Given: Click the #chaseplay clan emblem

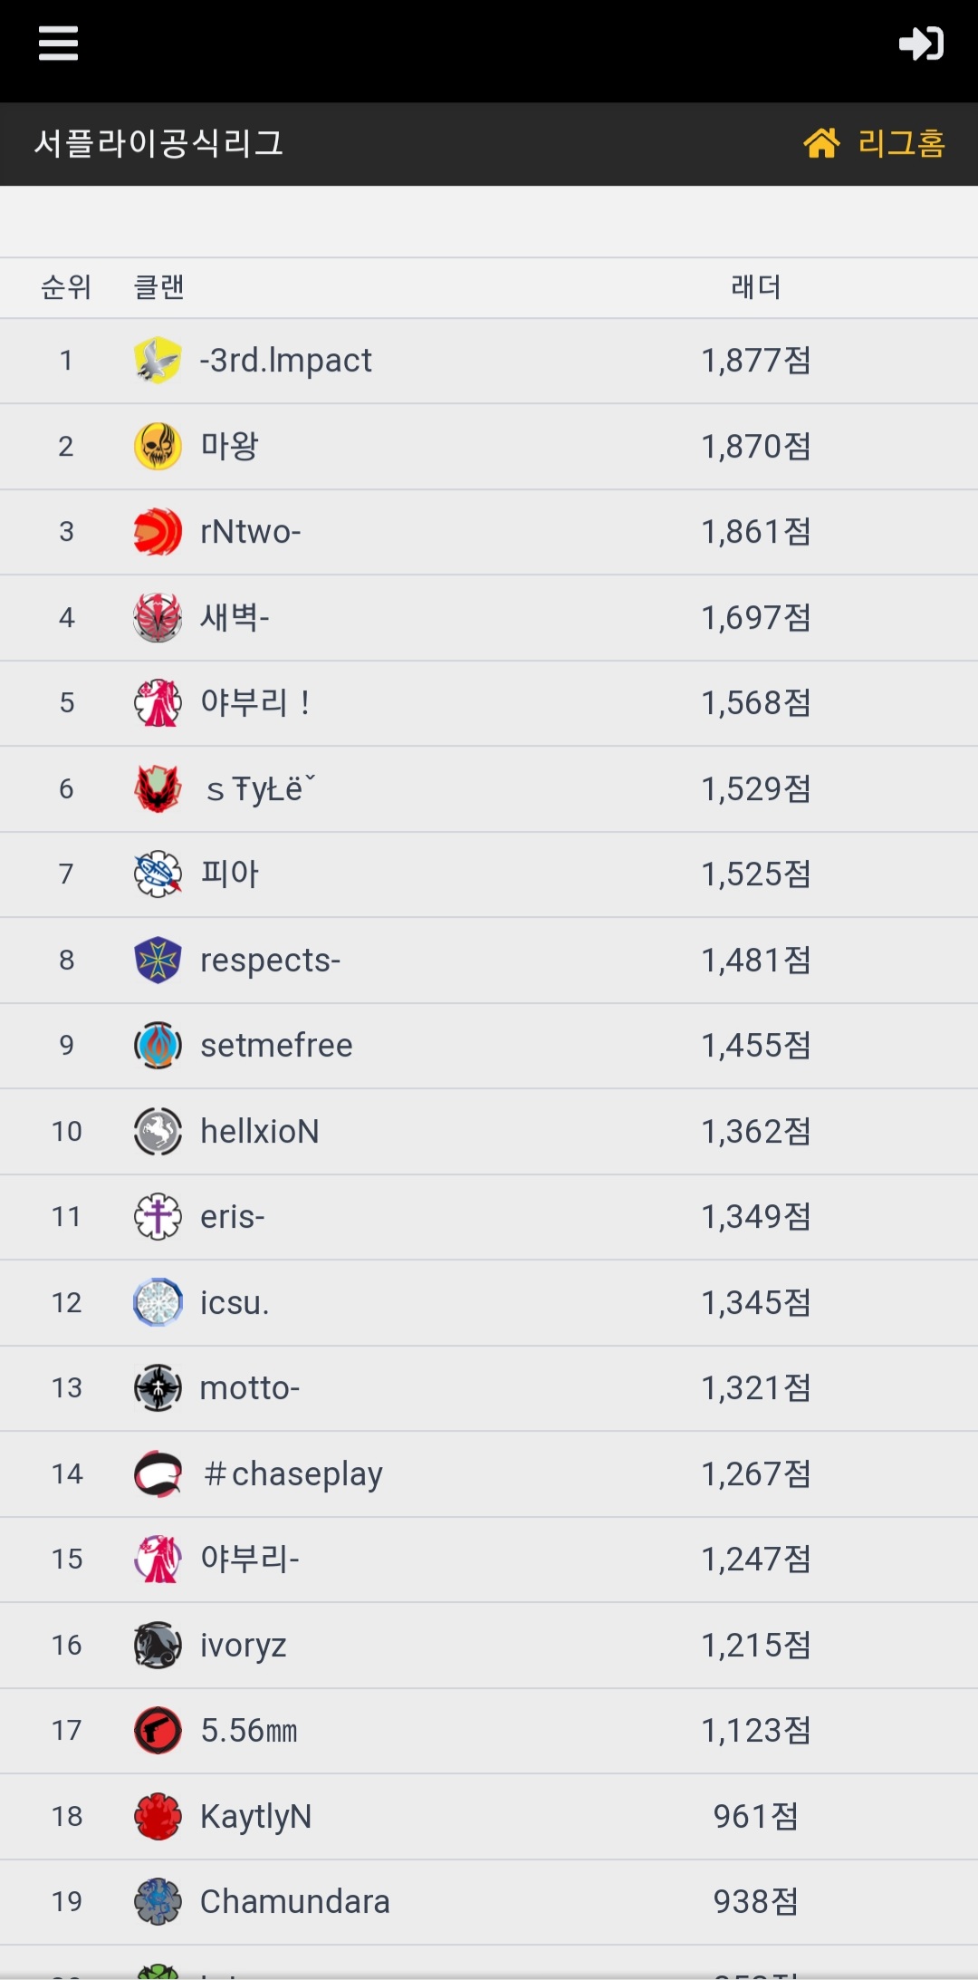Looking at the screenshot, I should pos(158,1473).
